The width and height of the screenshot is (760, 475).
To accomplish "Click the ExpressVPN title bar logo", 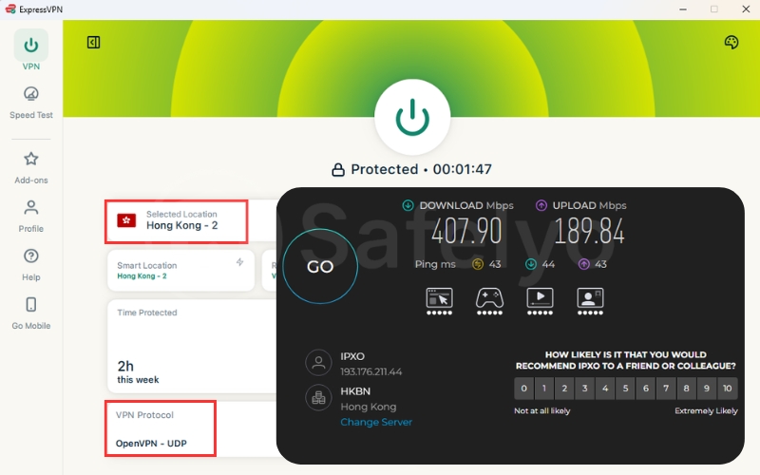I will pyautogui.click(x=10, y=9).
